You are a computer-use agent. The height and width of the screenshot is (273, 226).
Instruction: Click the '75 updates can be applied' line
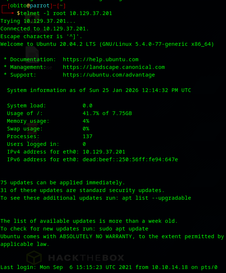(63, 182)
